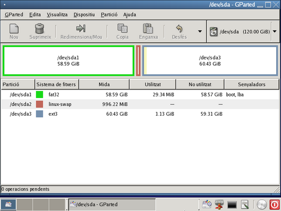Open the Dispositiu menu
This screenshot has width=281, height=211.
click(x=84, y=14)
